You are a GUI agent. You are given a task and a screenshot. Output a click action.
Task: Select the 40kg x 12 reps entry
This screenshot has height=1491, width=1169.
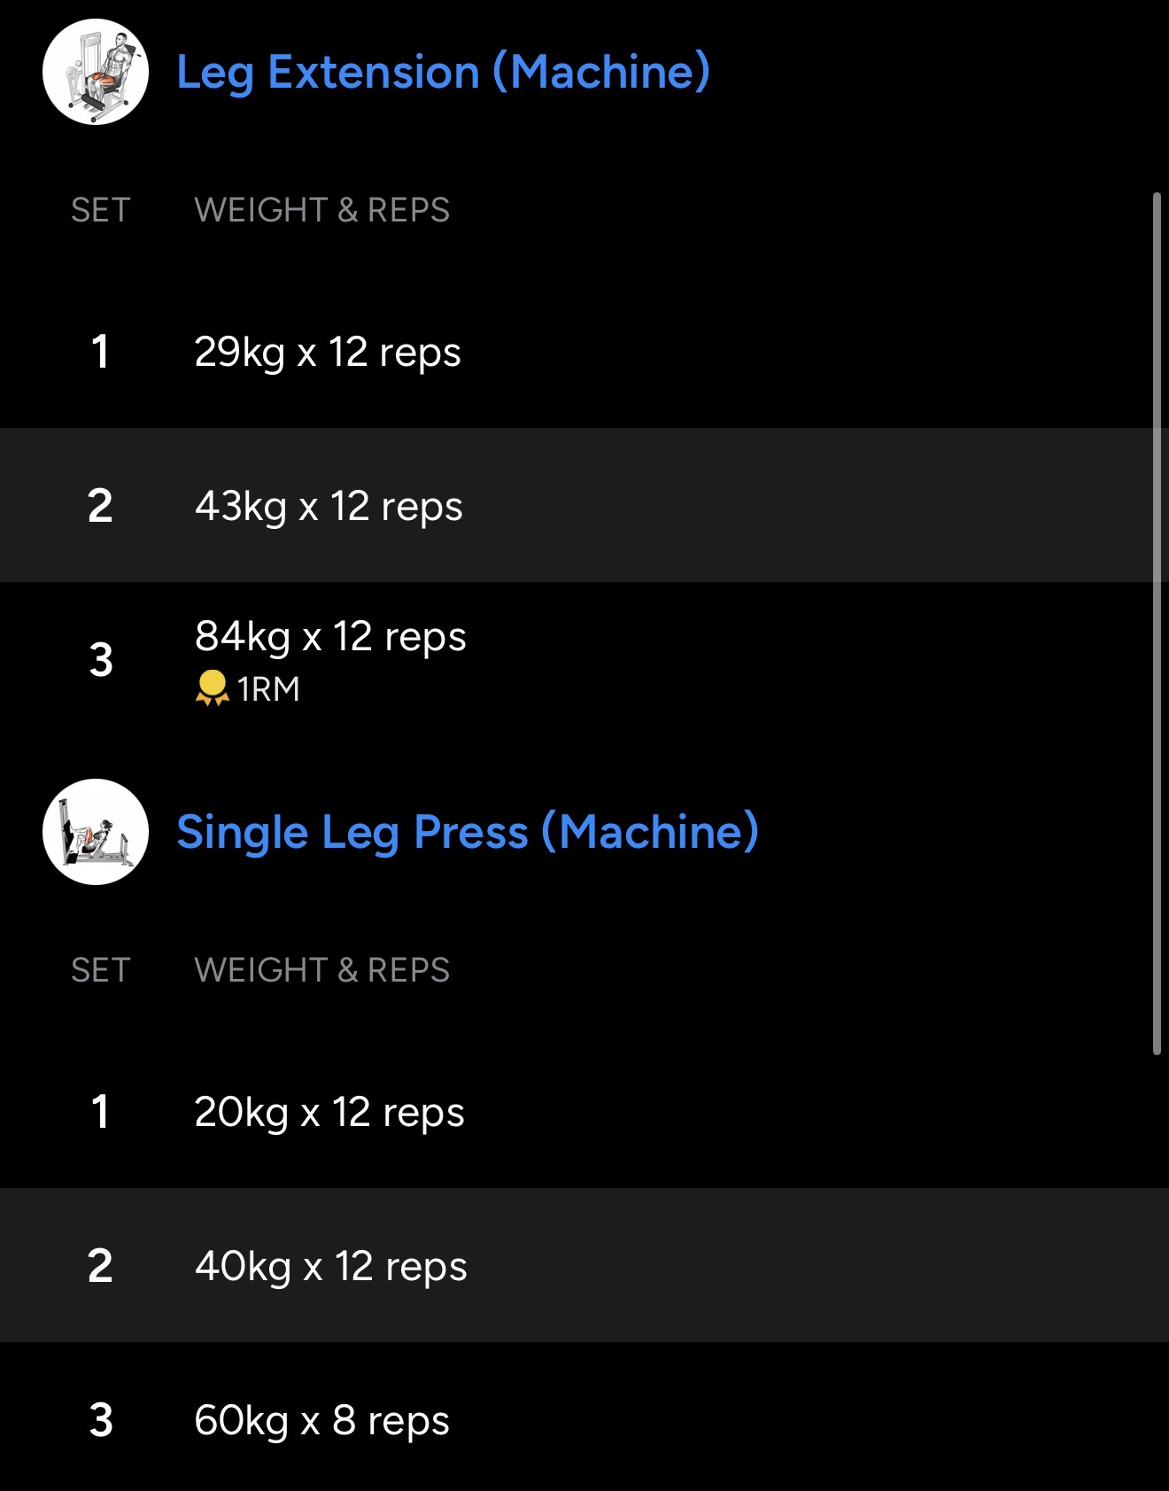pyautogui.click(x=330, y=1266)
